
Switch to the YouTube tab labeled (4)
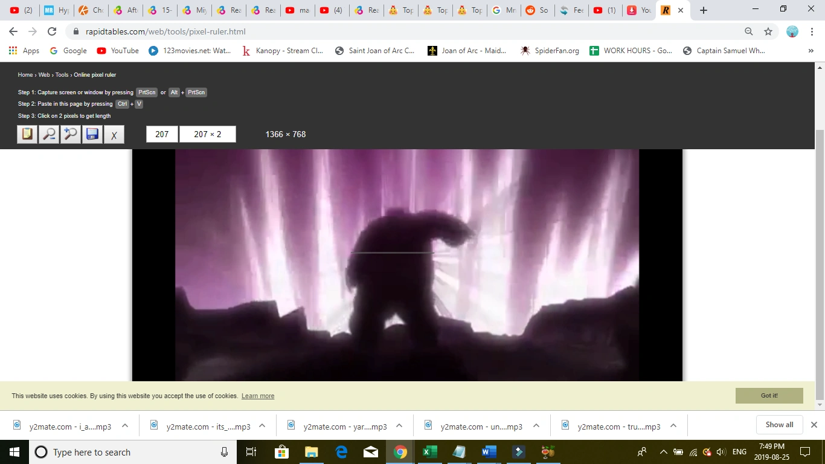pos(332,10)
